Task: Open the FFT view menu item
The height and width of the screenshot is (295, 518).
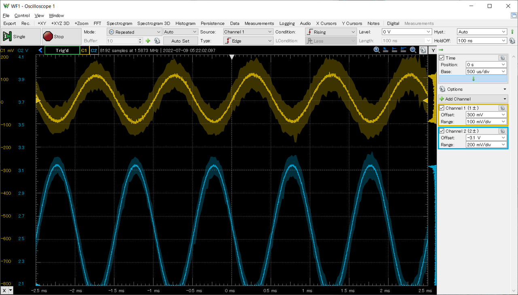Action: click(97, 23)
